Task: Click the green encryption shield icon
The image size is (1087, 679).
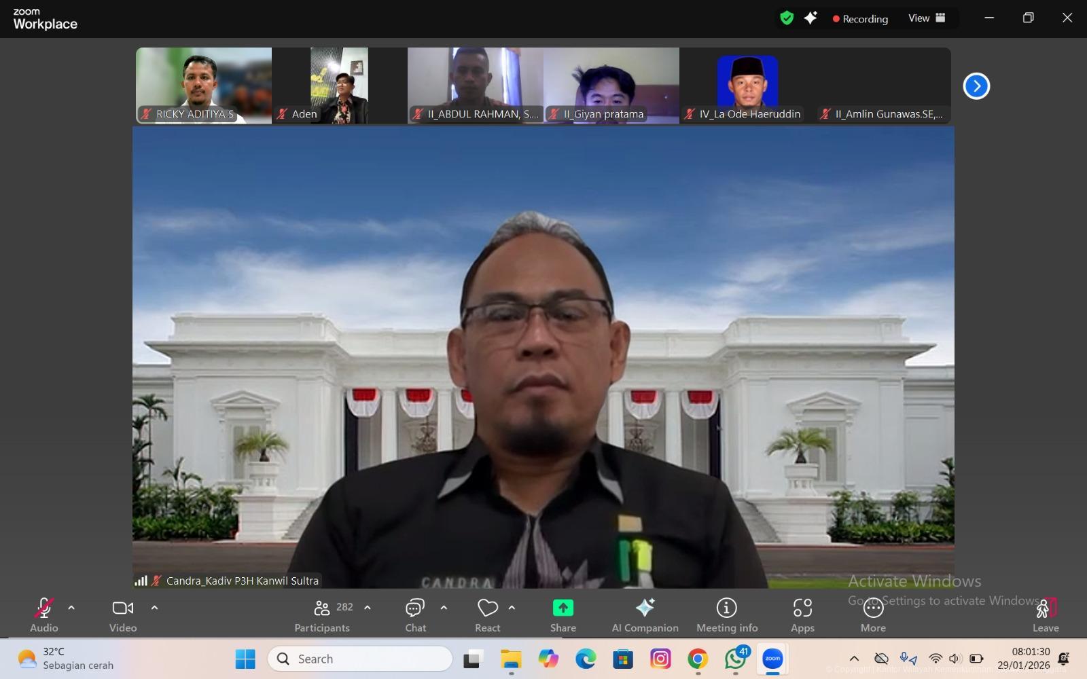Action: (787, 18)
